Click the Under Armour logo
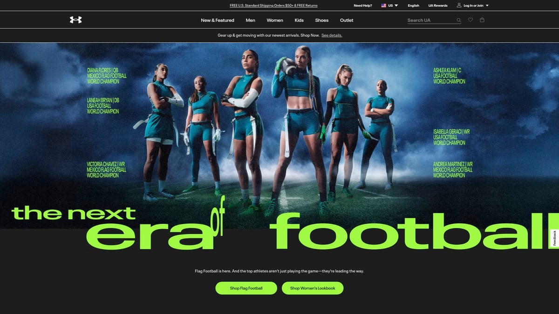The image size is (559, 314). click(x=75, y=20)
